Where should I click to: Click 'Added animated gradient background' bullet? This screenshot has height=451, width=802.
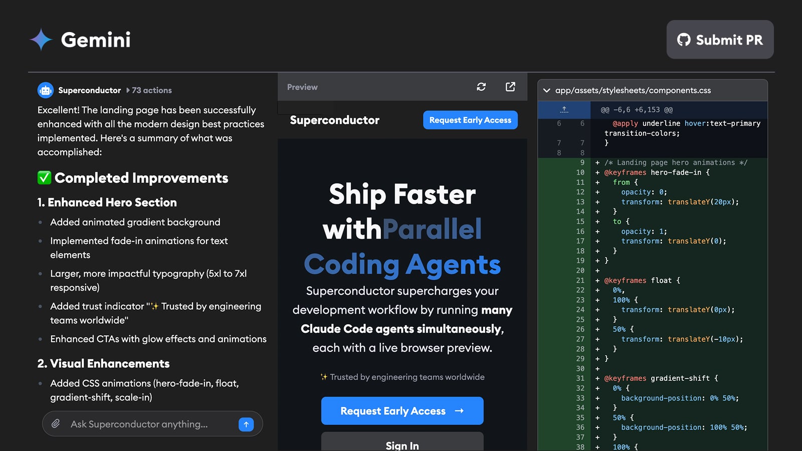pos(135,222)
